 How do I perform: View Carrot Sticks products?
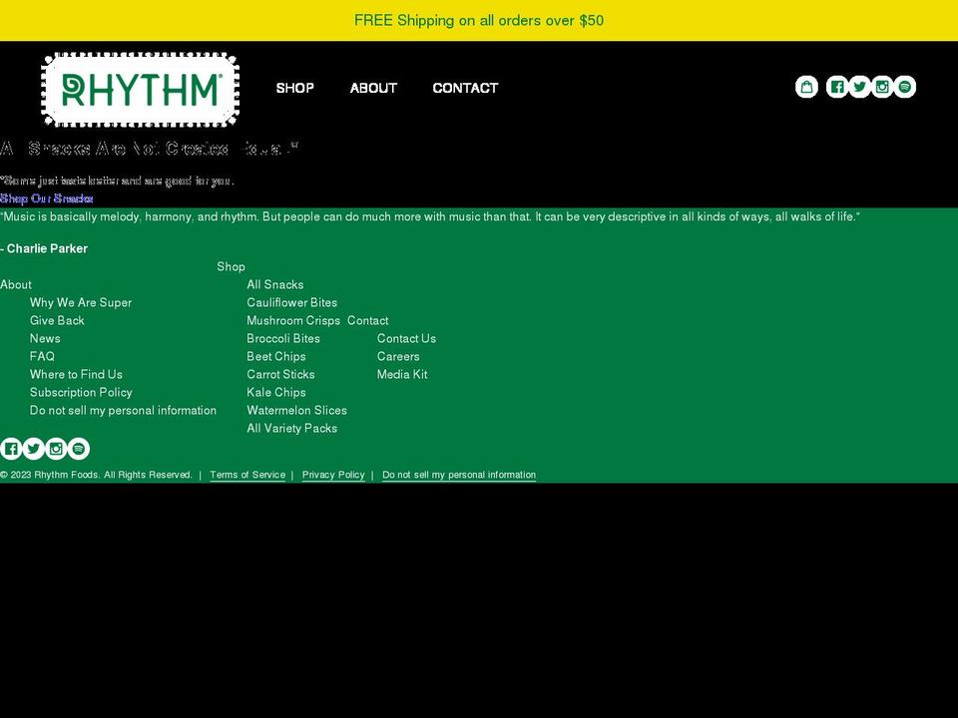coord(280,374)
